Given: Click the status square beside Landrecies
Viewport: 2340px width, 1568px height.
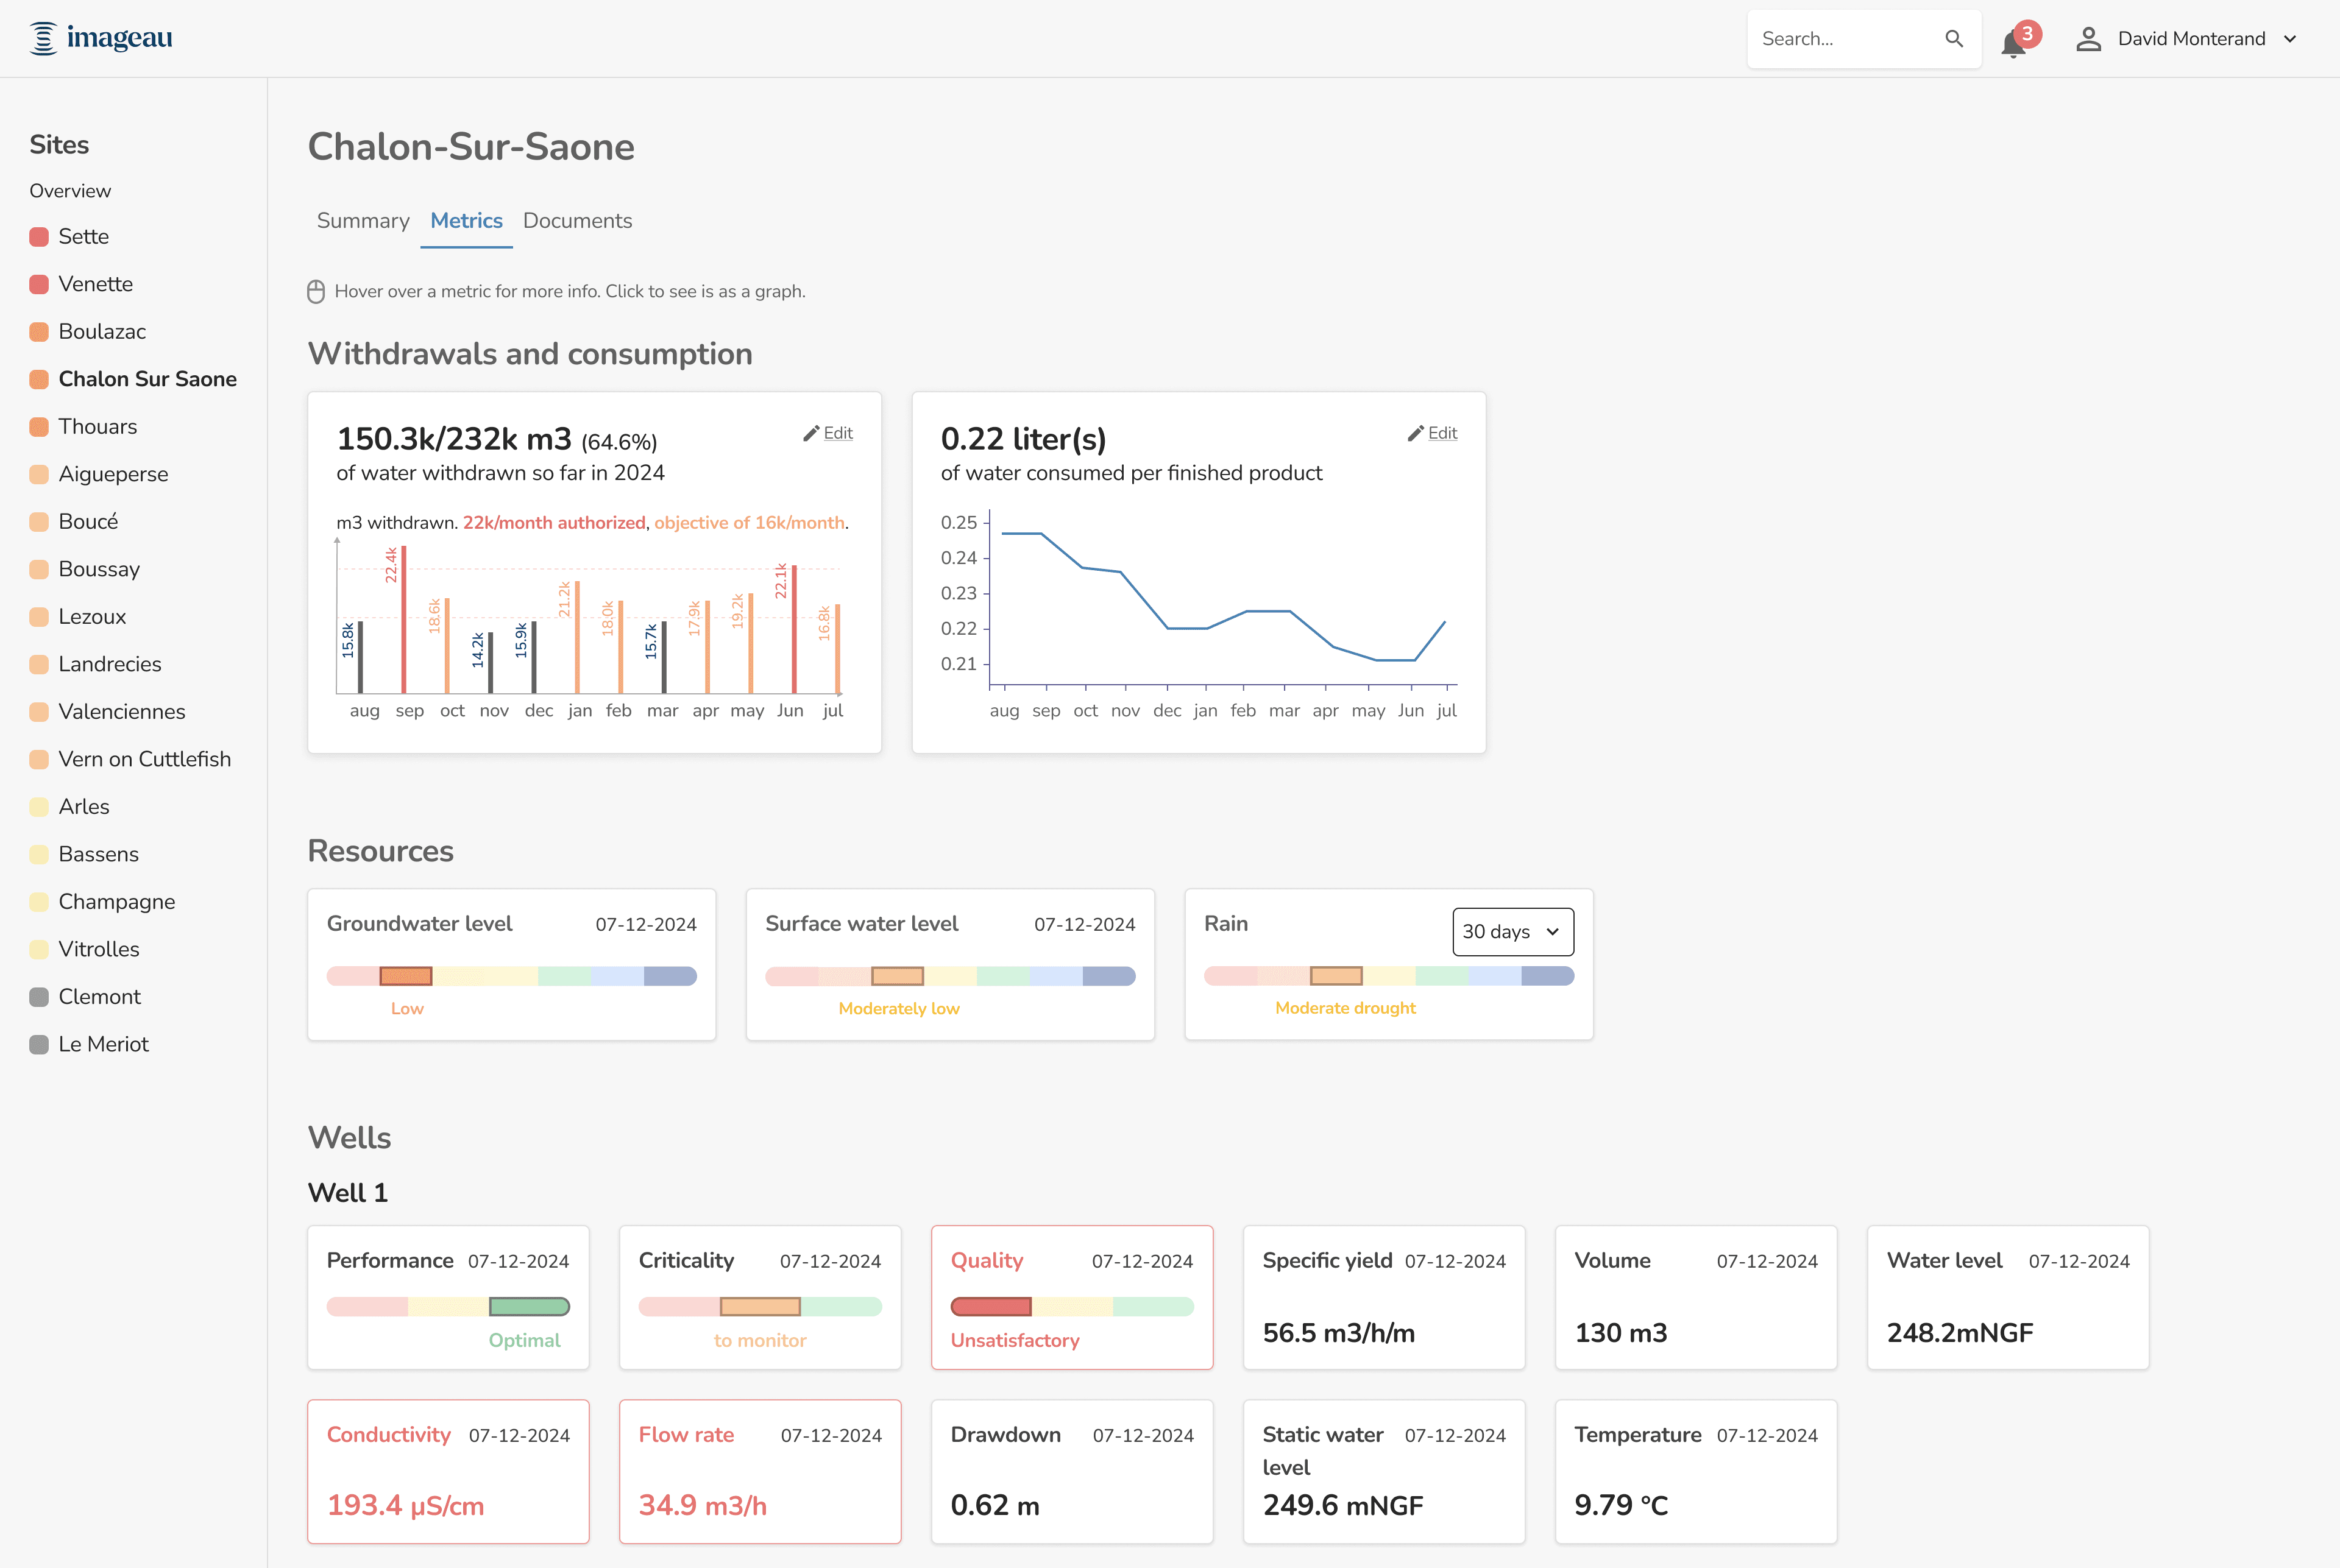Looking at the screenshot, I should (x=39, y=664).
